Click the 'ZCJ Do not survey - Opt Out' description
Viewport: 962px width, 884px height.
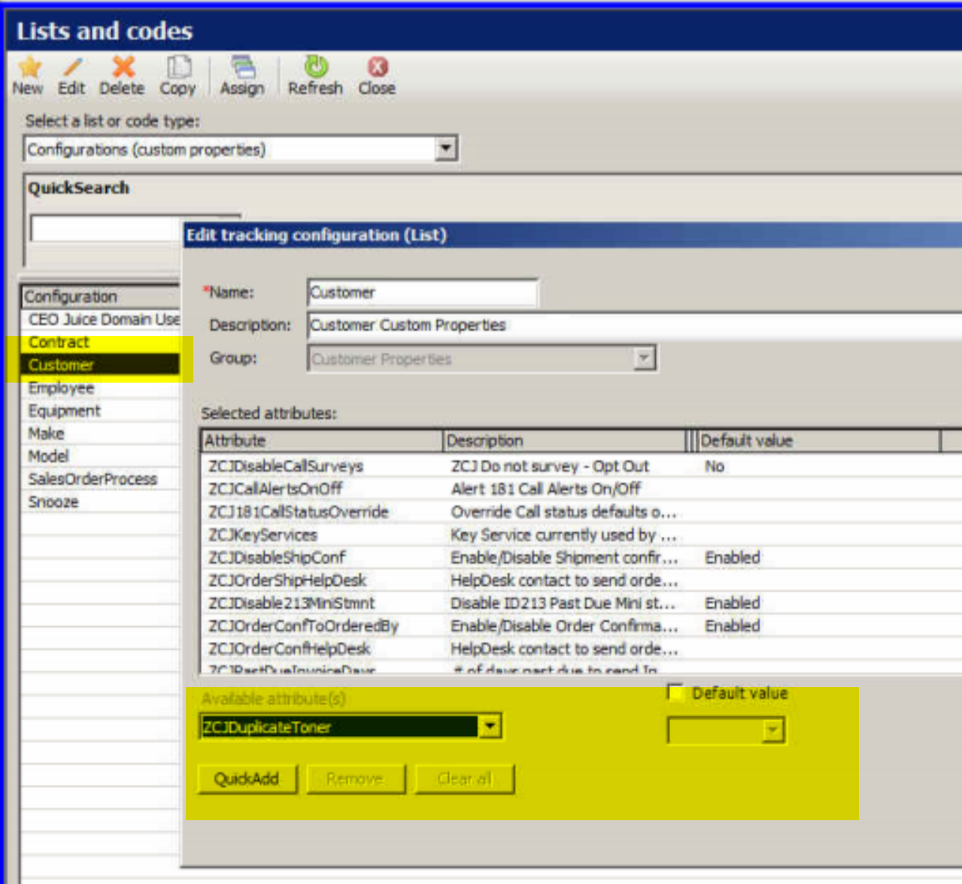tap(550, 466)
